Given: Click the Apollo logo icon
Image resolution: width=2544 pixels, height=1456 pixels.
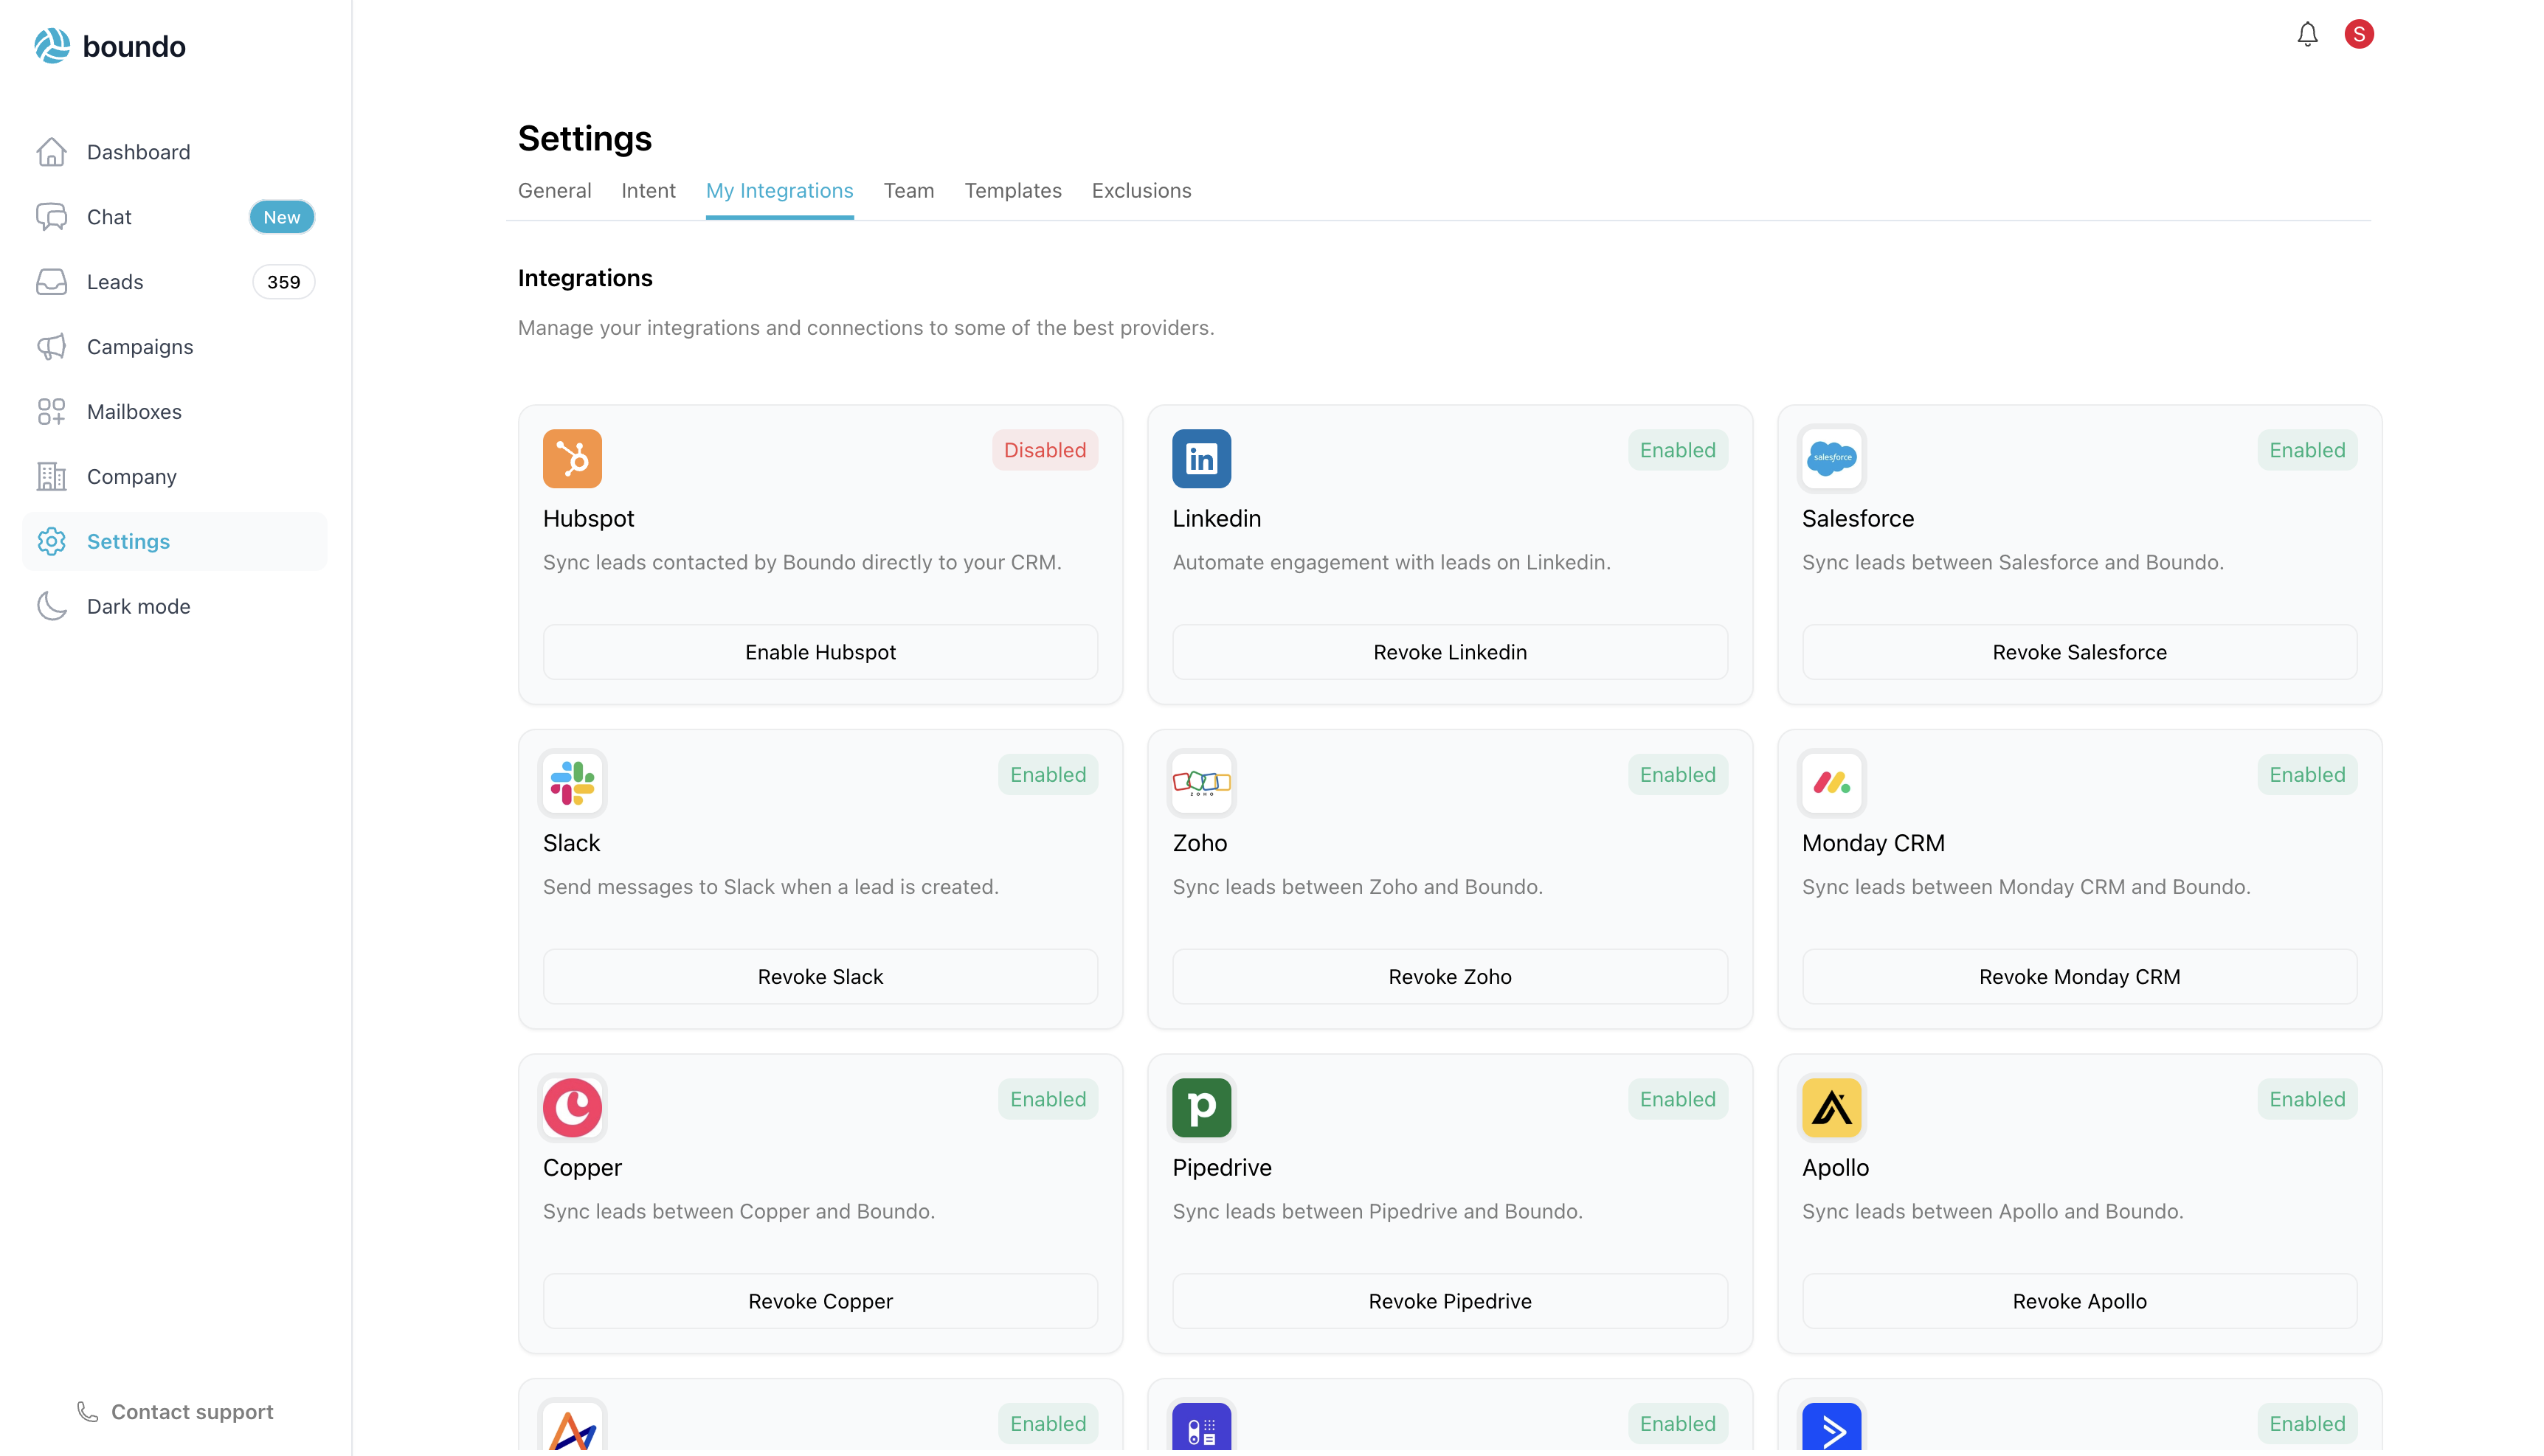Looking at the screenshot, I should [1831, 1107].
